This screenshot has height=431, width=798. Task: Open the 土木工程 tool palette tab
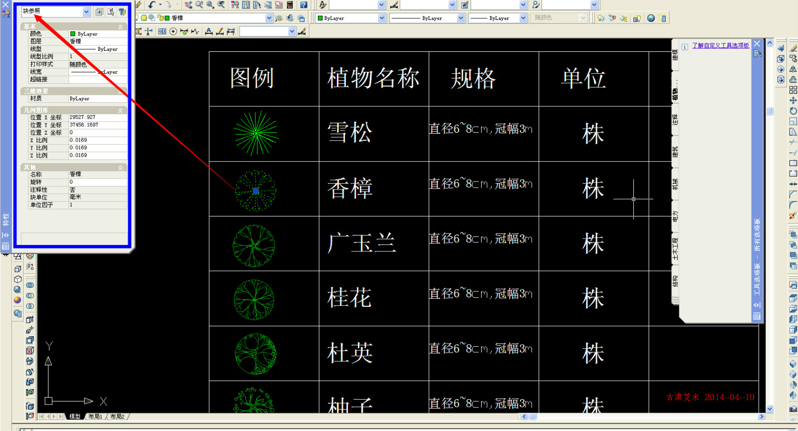[x=675, y=249]
